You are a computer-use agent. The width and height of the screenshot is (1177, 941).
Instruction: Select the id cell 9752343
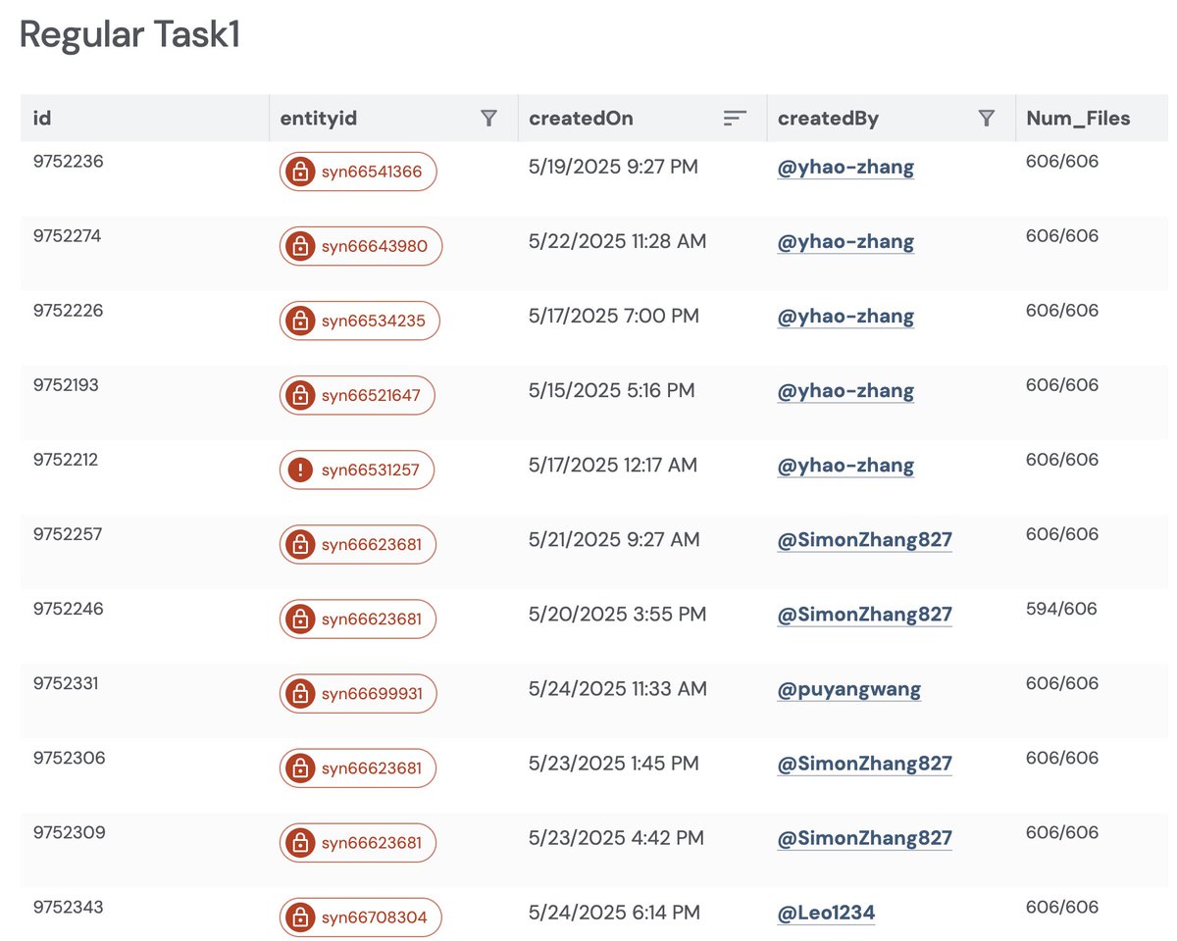[x=68, y=906]
